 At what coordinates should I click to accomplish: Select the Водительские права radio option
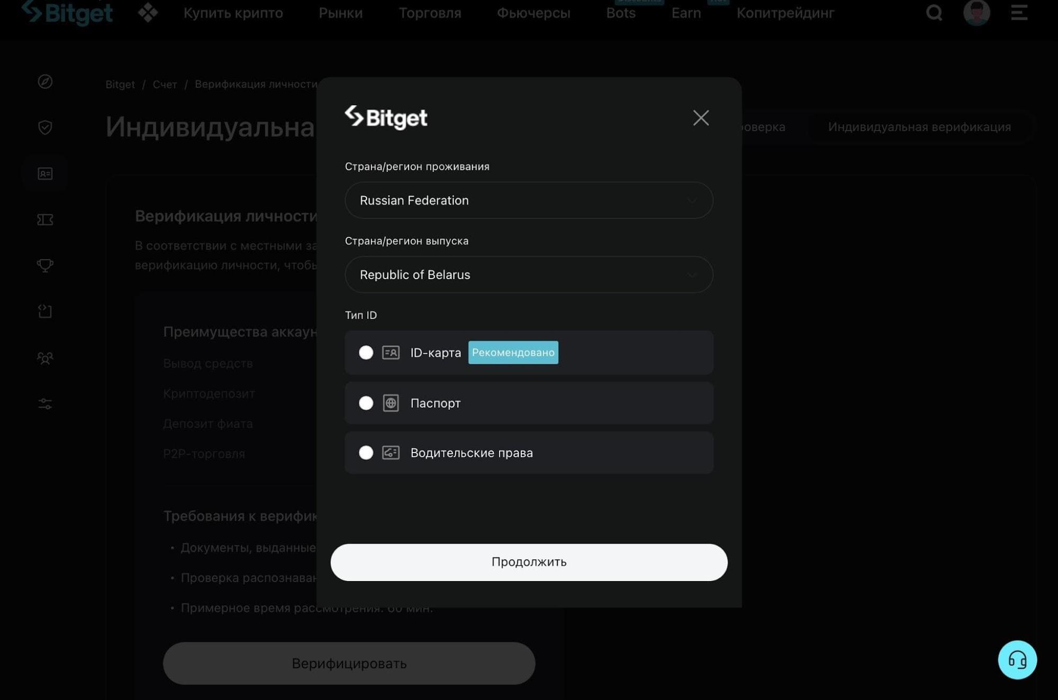366,453
